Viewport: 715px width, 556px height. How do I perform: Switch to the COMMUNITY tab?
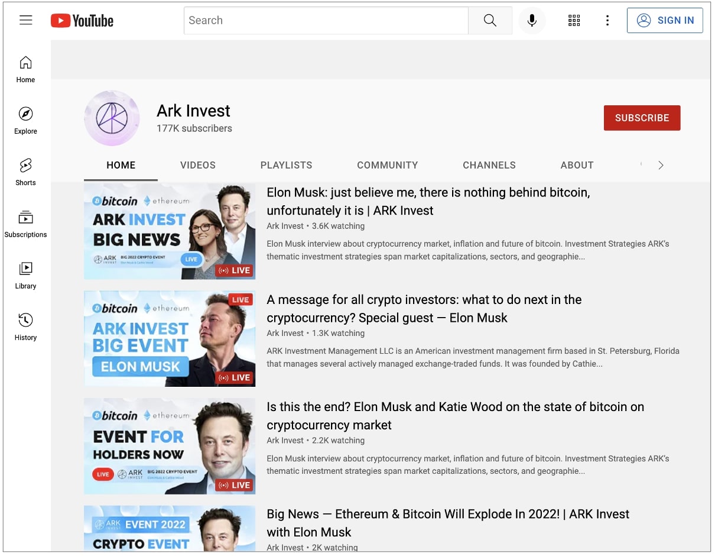[388, 166]
